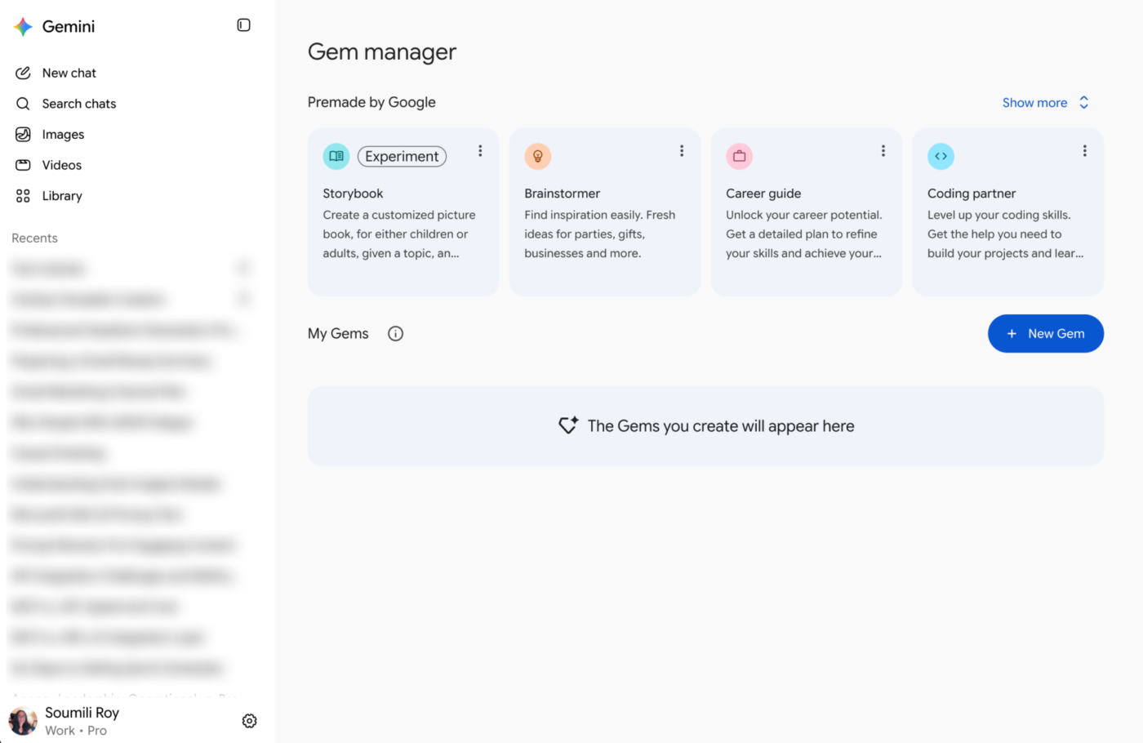Viewport: 1143px width, 743px height.
Task: Create a New Gem
Action: tap(1046, 334)
